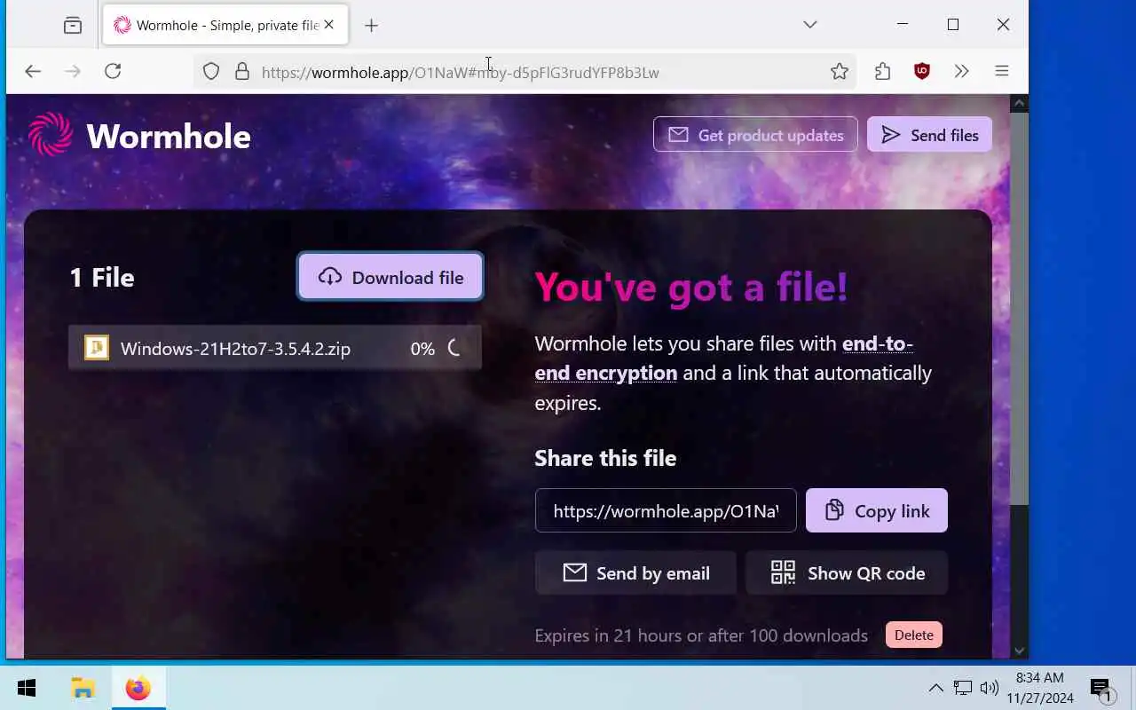Reload the current page
Screen dimensions: 1136x710
pos(113,72)
